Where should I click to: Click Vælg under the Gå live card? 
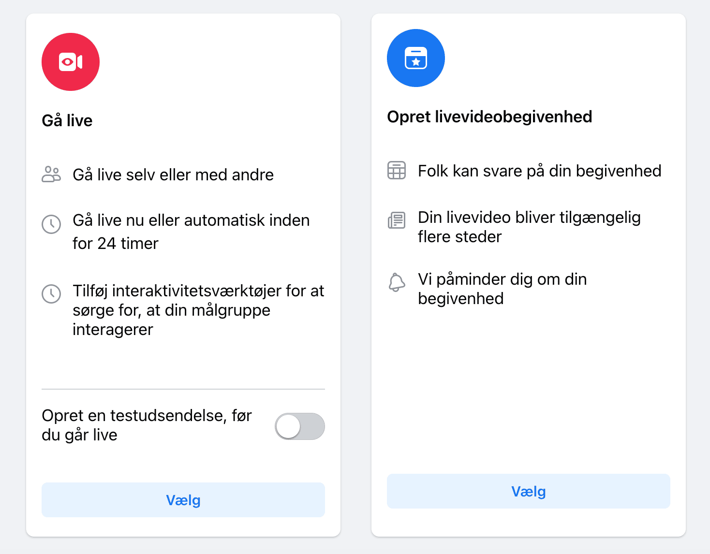pos(183,500)
